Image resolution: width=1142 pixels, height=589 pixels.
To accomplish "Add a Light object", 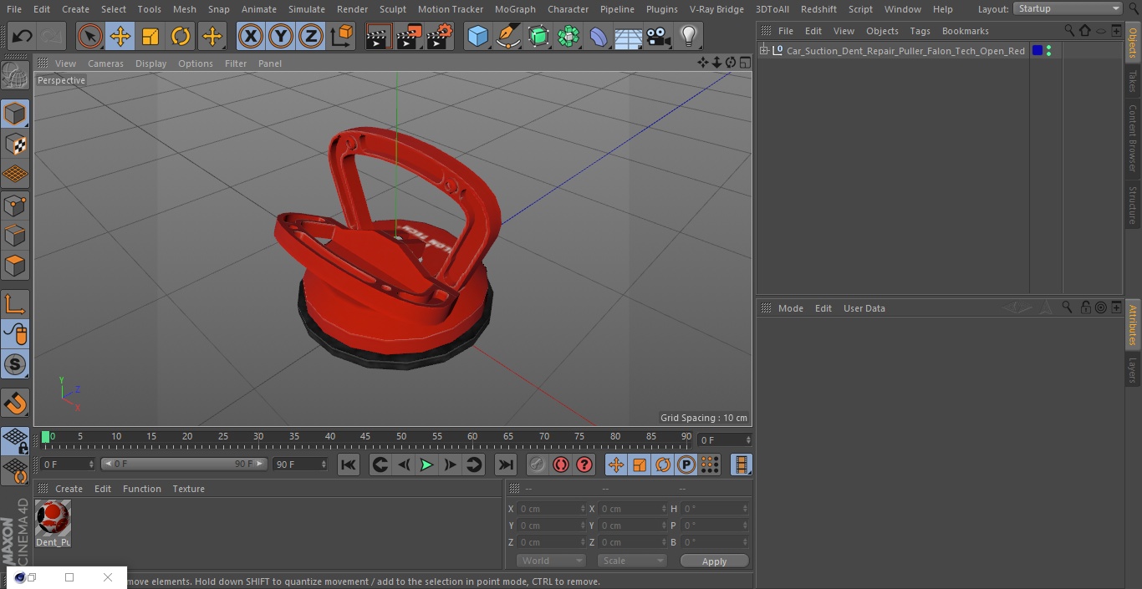I will (688, 36).
